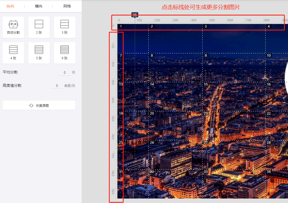Image resolution: width=288 pixels, height=203 pixels.
Task: Click the 恢复原图 button
Action: pyautogui.click(x=39, y=105)
